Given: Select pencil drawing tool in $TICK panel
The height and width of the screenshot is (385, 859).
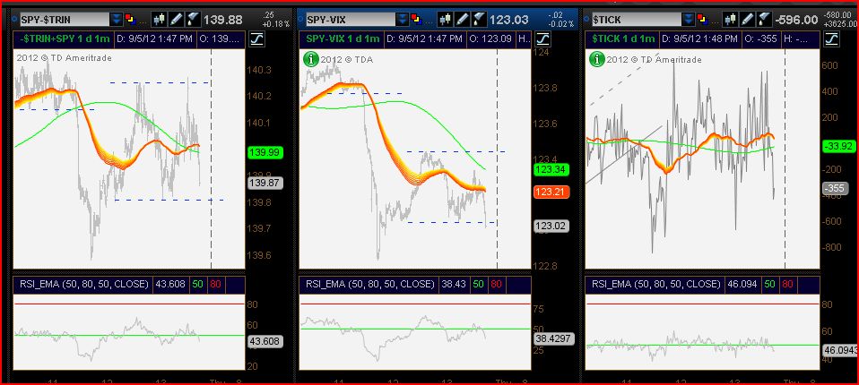Looking at the screenshot, I should tap(747, 20).
